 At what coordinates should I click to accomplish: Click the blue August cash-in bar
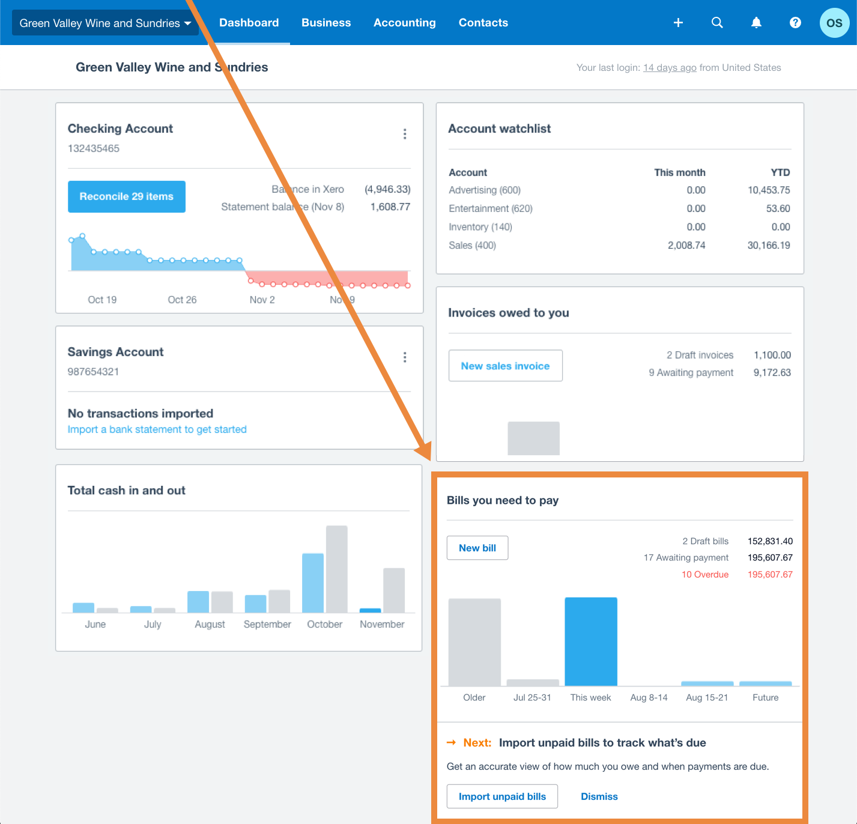(x=198, y=602)
